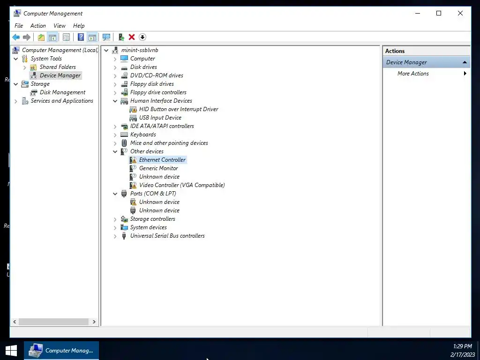Expand Floppy disk drives category
The height and width of the screenshot is (360, 480).
click(115, 84)
